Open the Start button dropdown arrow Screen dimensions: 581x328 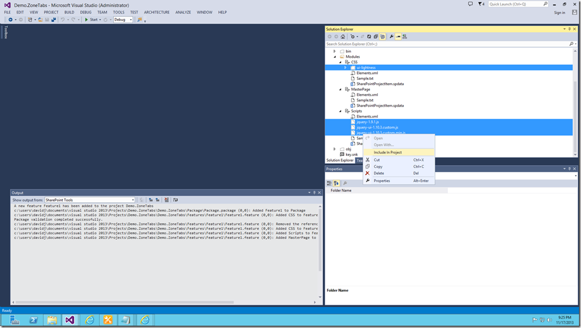coord(100,19)
